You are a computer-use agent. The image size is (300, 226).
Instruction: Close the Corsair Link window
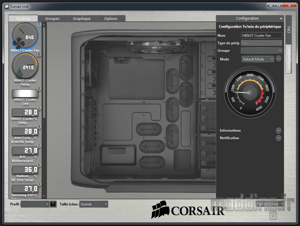289,6
